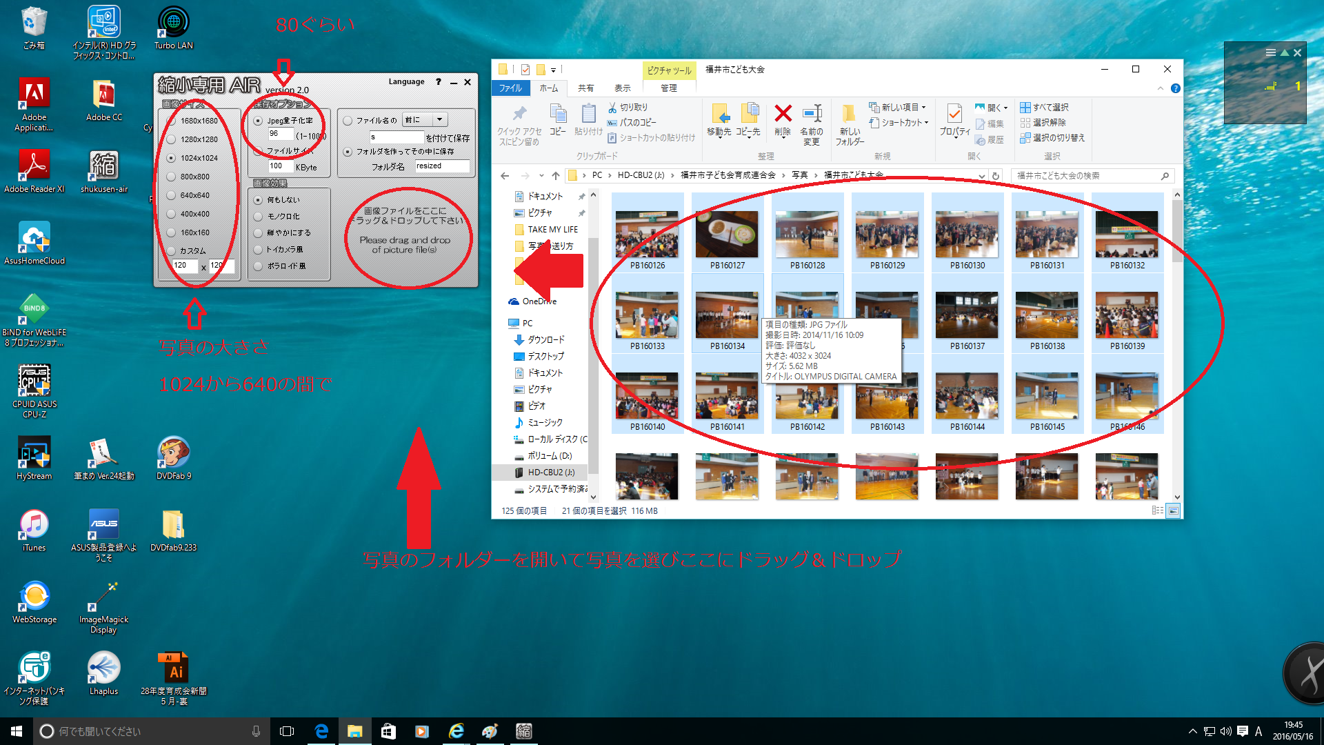Open Microsoft Edge from the taskbar
Screen dimensions: 1324x745
click(x=321, y=731)
